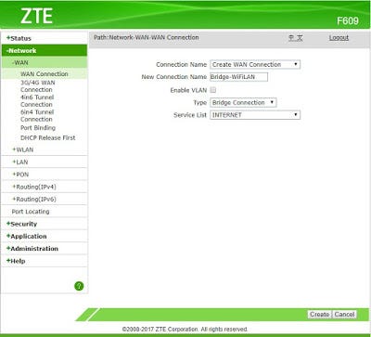The width and height of the screenshot is (371, 337).
Task: Select WAN Connection in the sidebar
Action: [x=45, y=74]
